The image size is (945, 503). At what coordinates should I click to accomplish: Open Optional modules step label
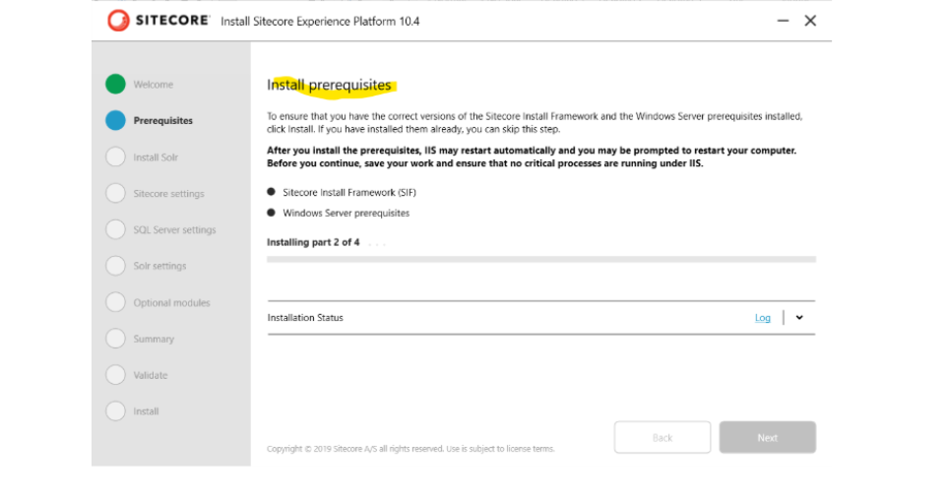(x=171, y=302)
